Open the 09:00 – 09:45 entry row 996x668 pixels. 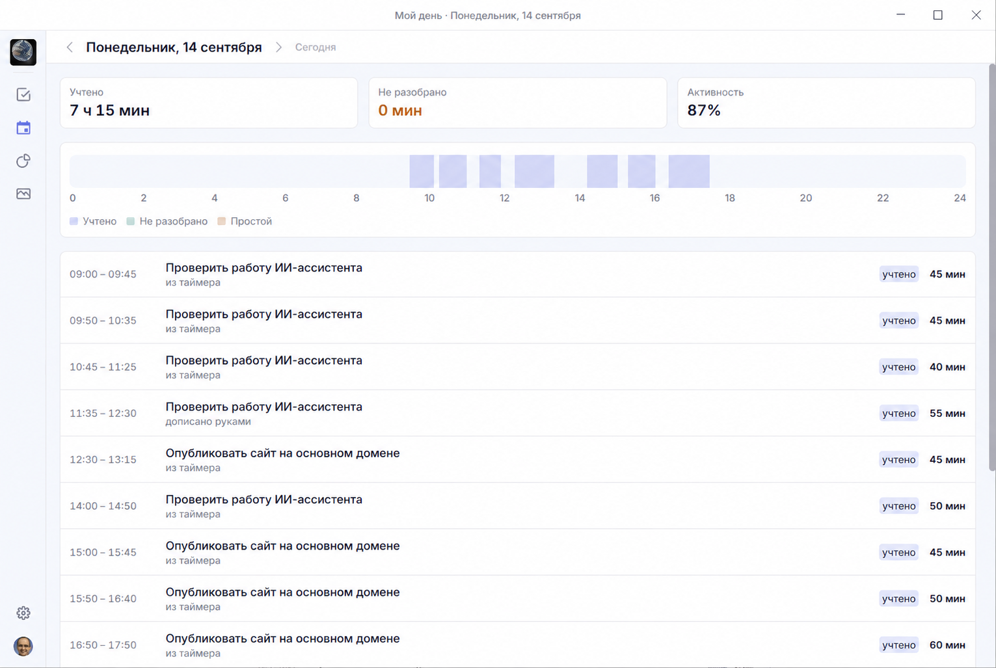[x=517, y=274]
